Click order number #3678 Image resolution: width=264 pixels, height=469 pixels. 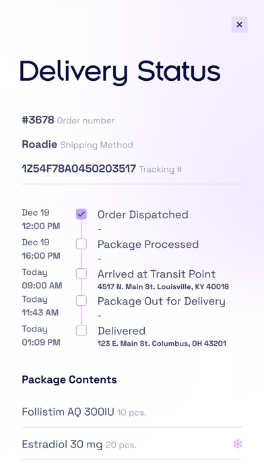pyautogui.click(x=38, y=120)
